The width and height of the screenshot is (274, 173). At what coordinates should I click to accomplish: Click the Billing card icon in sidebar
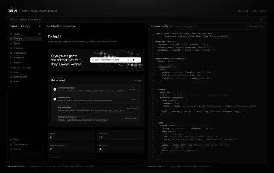pyautogui.click(x=11, y=140)
